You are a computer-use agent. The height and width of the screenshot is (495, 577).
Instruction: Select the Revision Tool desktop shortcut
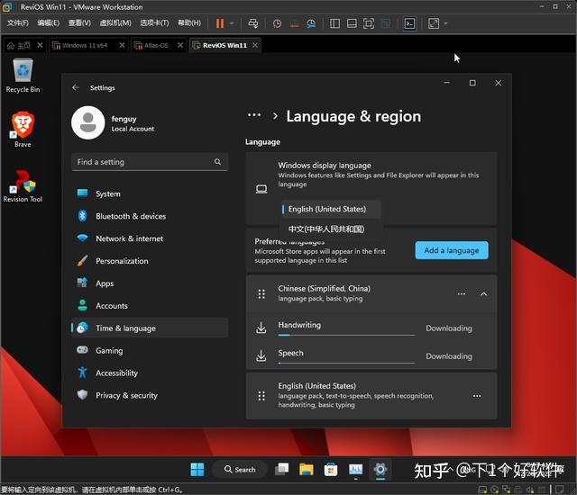(x=23, y=186)
